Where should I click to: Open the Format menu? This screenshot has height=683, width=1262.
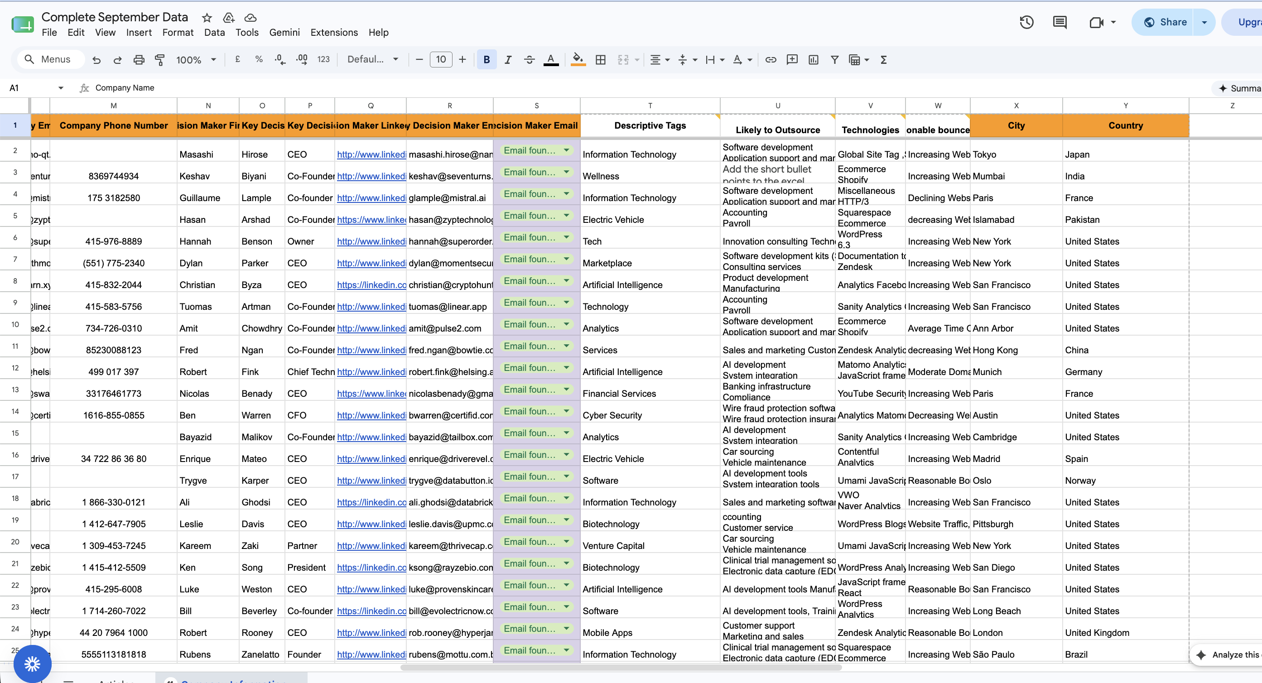pyautogui.click(x=178, y=32)
